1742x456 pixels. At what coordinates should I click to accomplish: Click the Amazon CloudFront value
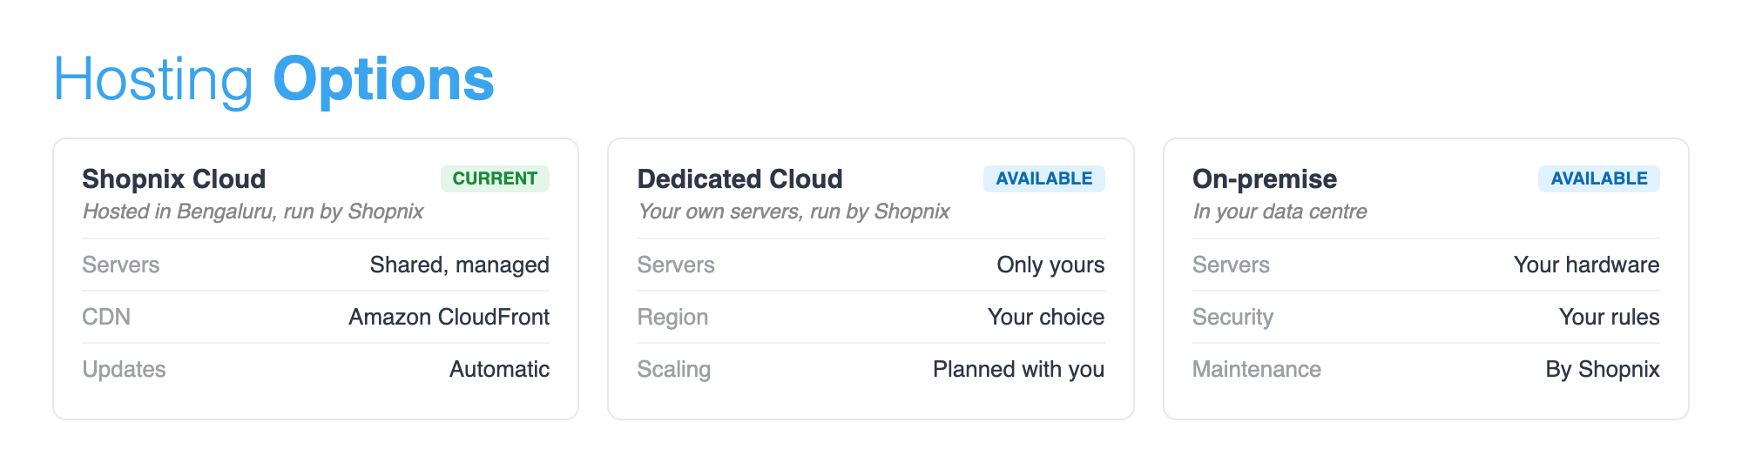pos(449,317)
